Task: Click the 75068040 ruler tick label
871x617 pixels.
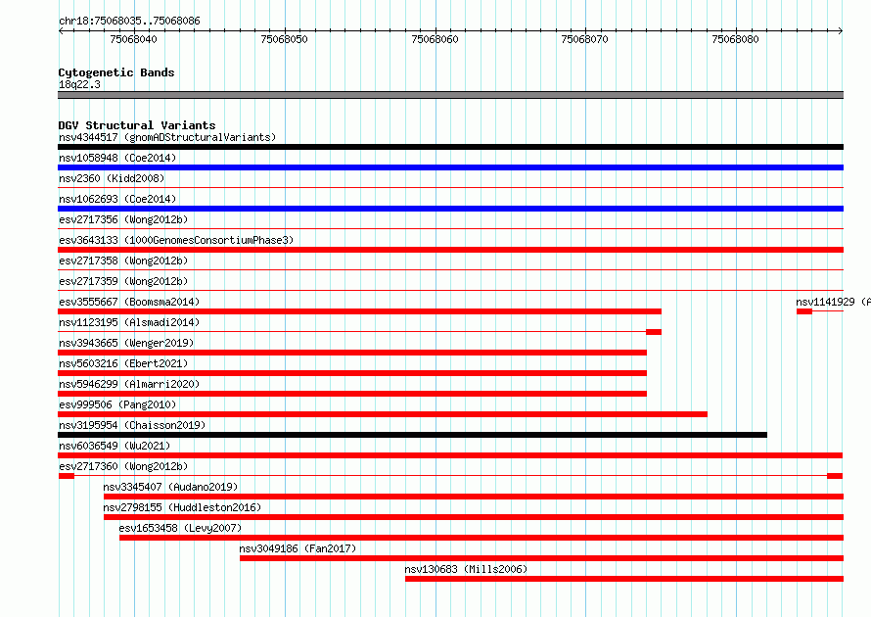Action: tap(133, 39)
